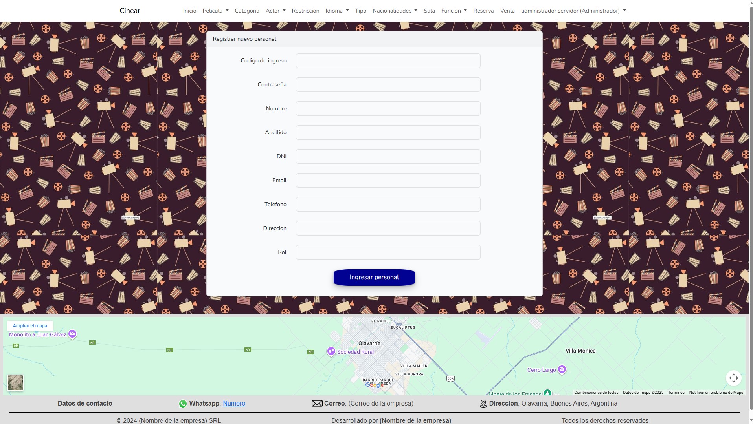Click the Ampliar el mapa link

[x=30, y=326]
